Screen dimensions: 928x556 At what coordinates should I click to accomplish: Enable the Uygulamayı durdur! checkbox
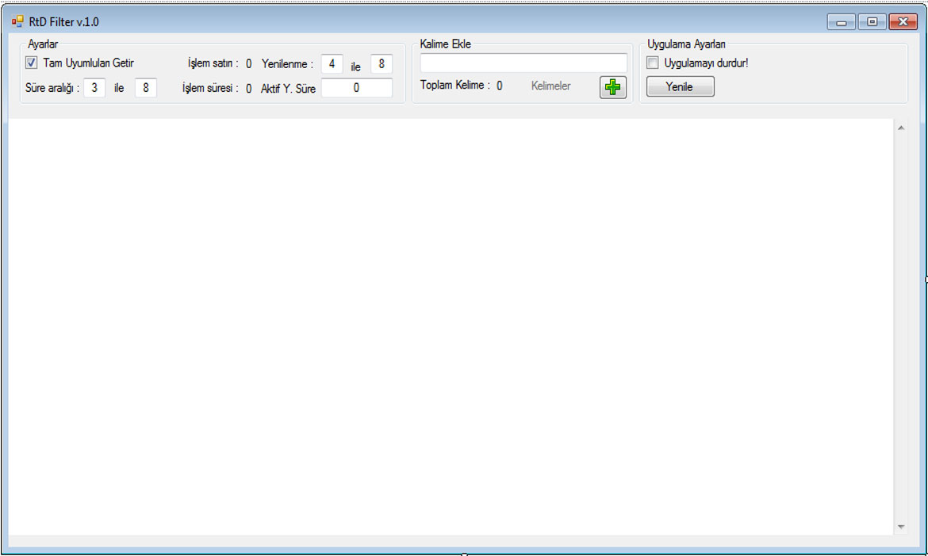pos(652,63)
